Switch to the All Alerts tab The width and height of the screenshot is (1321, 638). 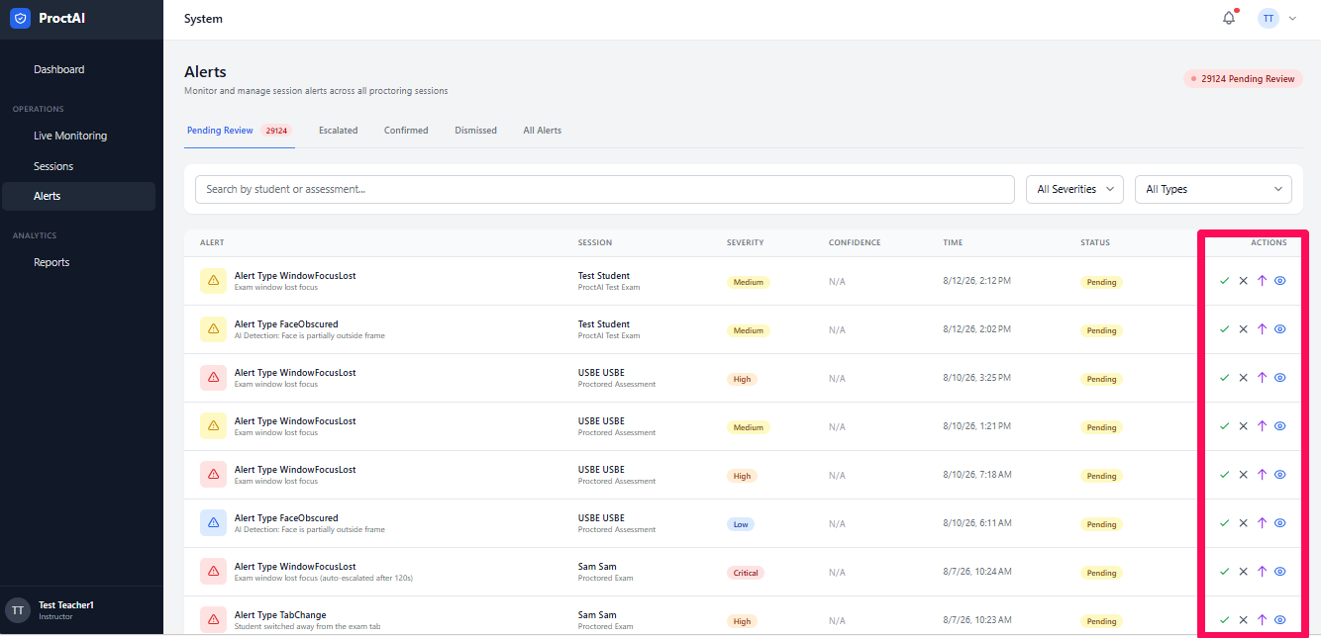pyautogui.click(x=542, y=131)
